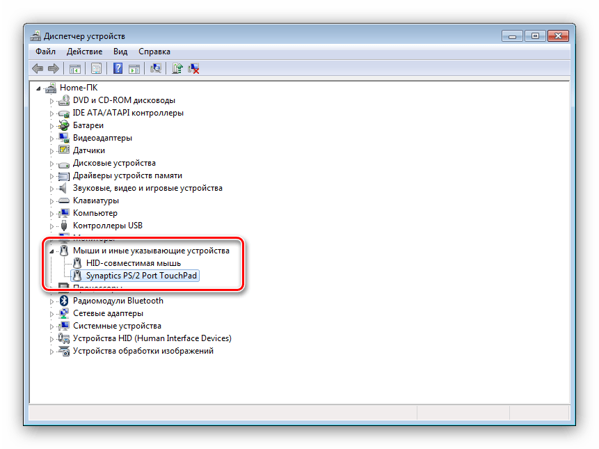This screenshot has width=599, height=449.
Task: Open the Файл menu
Action: (x=45, y=51)
